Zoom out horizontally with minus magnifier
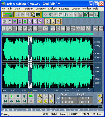Image resolution: width=105 pixels, height=117 pixels. pos(46,96)
